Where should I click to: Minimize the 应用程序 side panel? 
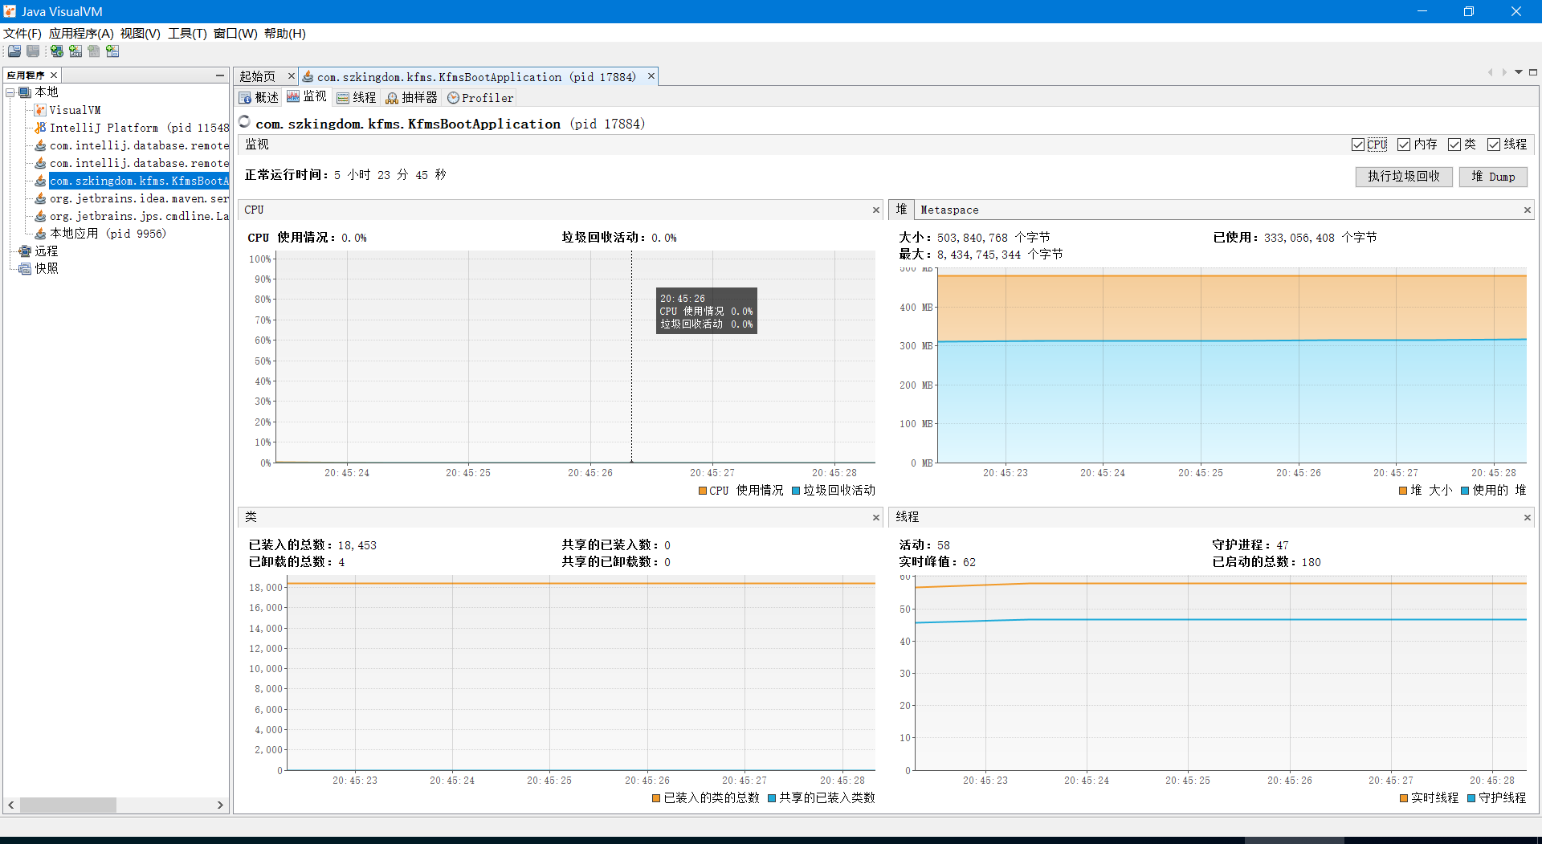(220, 75)
